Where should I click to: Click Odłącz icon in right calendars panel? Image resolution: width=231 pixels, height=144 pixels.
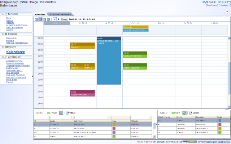coord(191,113)
